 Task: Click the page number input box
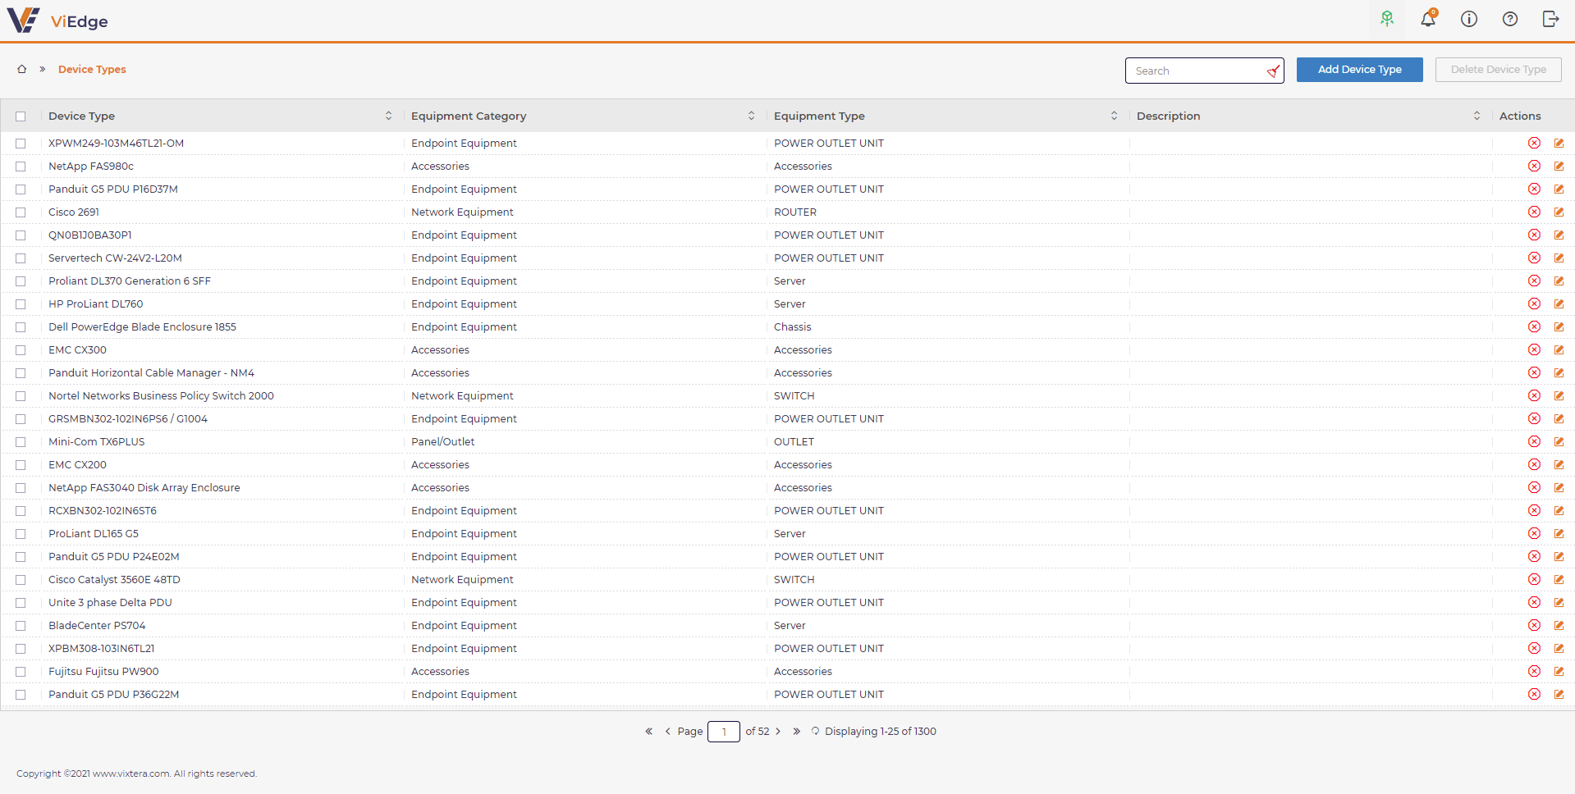(723, 731)
